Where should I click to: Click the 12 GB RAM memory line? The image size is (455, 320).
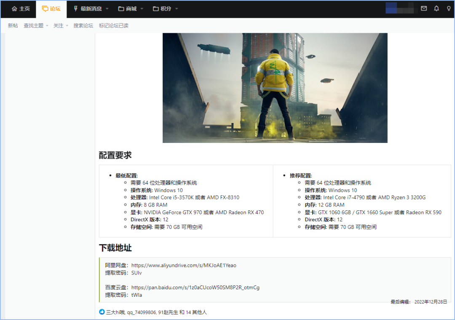point(324,205)
